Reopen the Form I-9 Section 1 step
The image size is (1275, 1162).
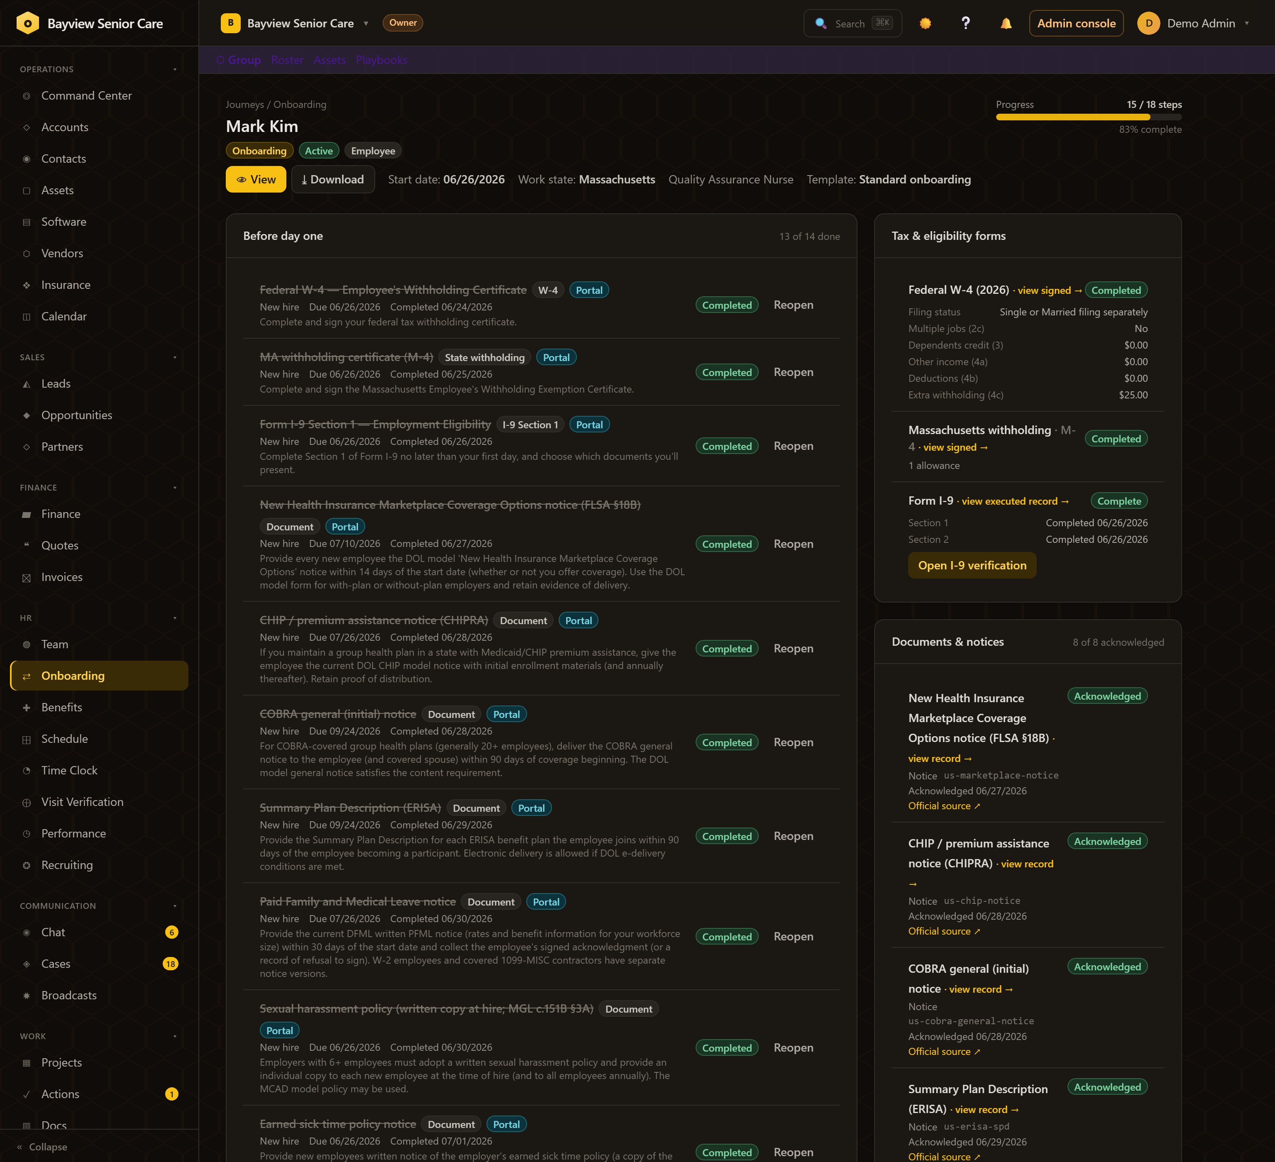click(793, 446)
